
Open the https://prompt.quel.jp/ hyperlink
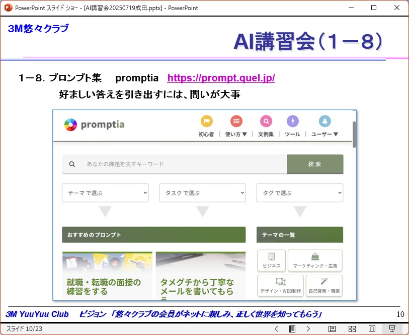click(x=221, y=78)
